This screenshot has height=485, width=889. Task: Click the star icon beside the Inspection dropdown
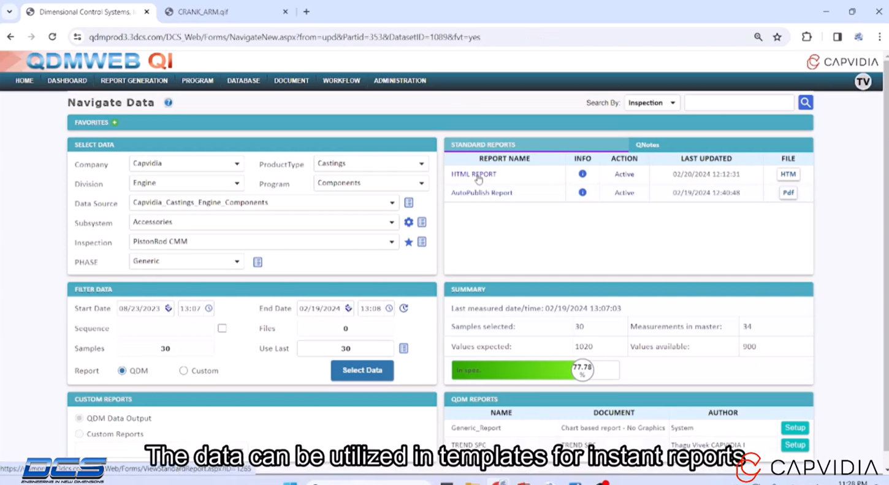[408, 242]
